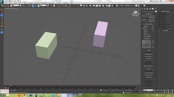Click the Mirror tool icon
Screen dimensions: 174x97
[x=84, y=6]
